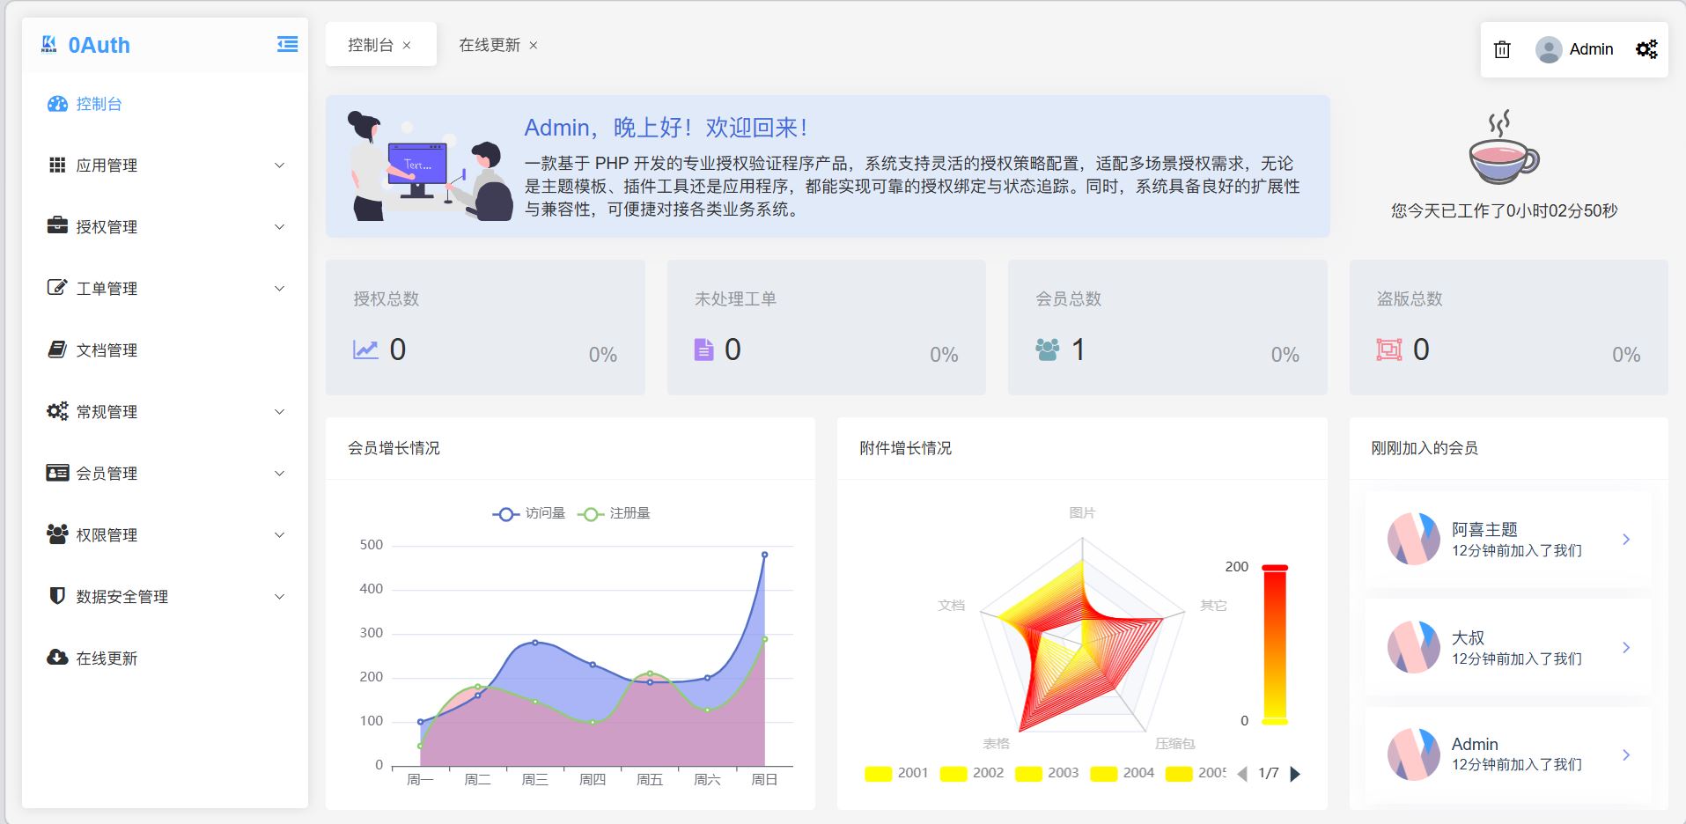Viewport: 1686px width, 824px height.
Task: Expand the 工单管理 menu chevron
Action: click(x=280, y=288)
